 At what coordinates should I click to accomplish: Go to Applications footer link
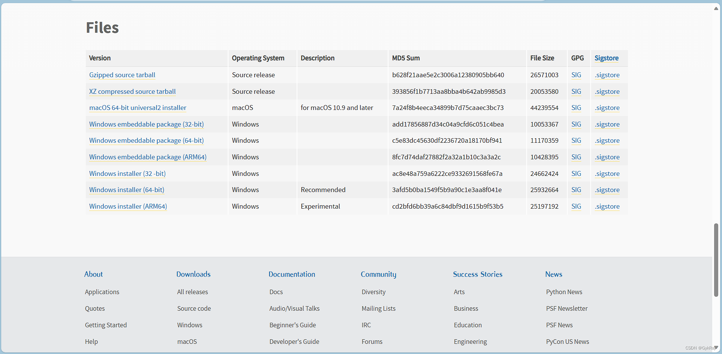click(102, 292)
